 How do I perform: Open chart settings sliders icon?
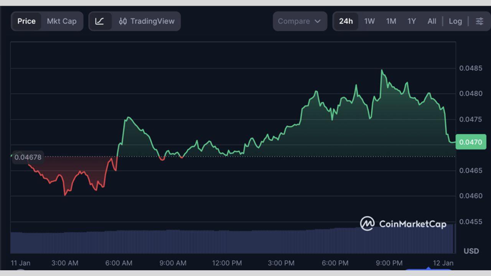pyautogui.click(x=479, y=21)
